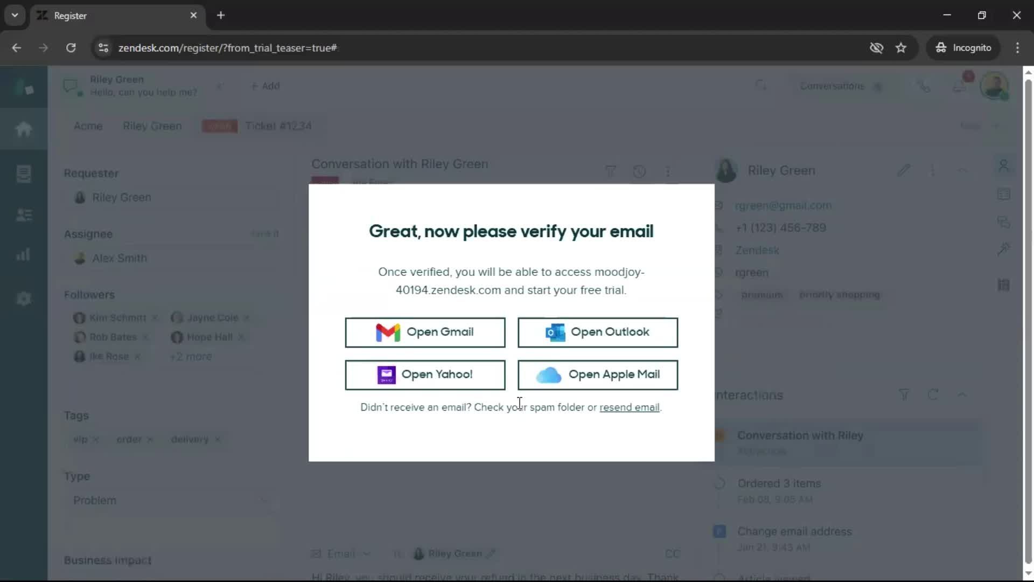Refresh the Interactions list
The height and width of the screenshot is (582, 1034).
tap(933, 395)
